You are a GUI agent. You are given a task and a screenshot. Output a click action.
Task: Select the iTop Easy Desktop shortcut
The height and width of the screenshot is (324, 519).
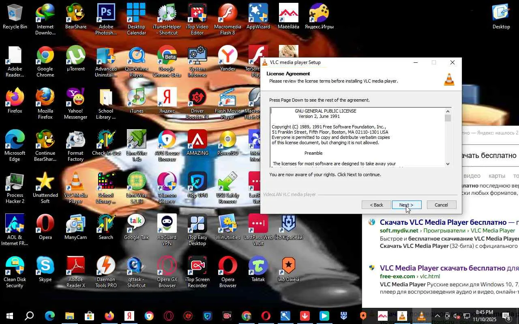tap(197, 230)
